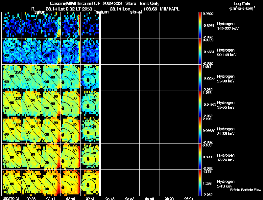263x200 pixels.
Task: Click the 02:51 time label
Action: coord(90,199)
